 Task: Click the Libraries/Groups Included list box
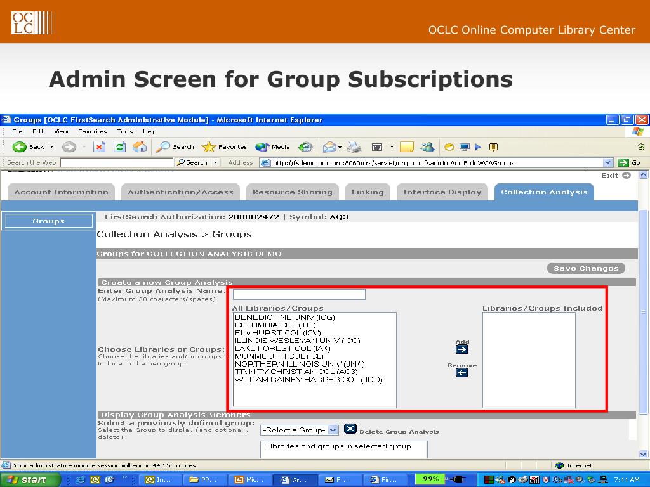click(x=529, y=360)
